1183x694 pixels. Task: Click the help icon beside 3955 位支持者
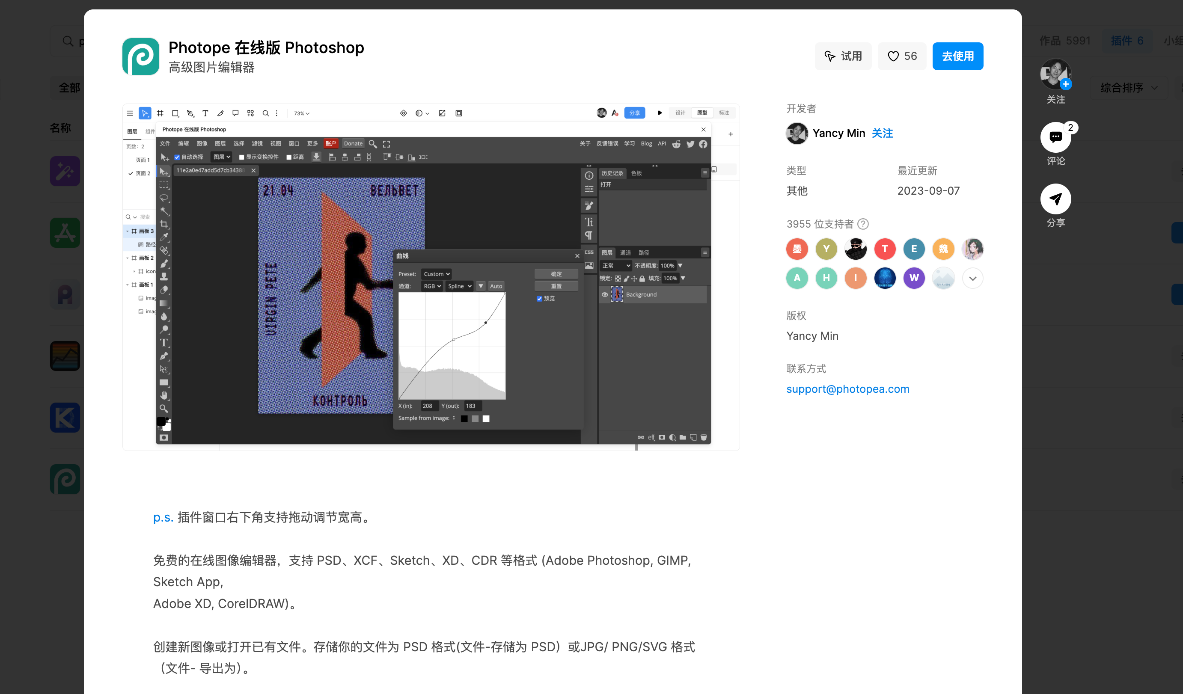pos(863,224)
